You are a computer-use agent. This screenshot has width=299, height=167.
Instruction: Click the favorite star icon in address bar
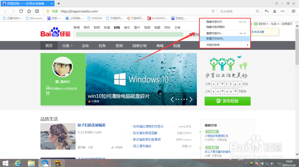(48, 11)
